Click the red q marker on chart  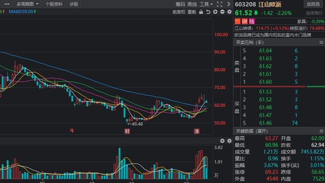click(71, 130)
